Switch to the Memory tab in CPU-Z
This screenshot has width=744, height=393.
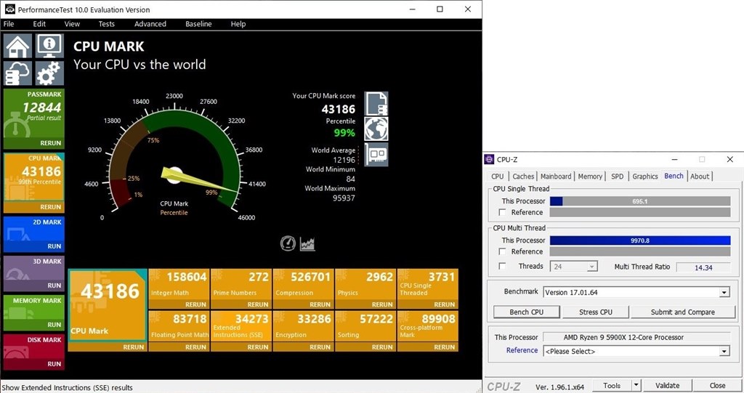pos(590,176)
